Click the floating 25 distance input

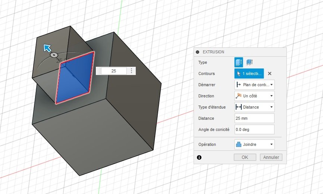point(114,71)
